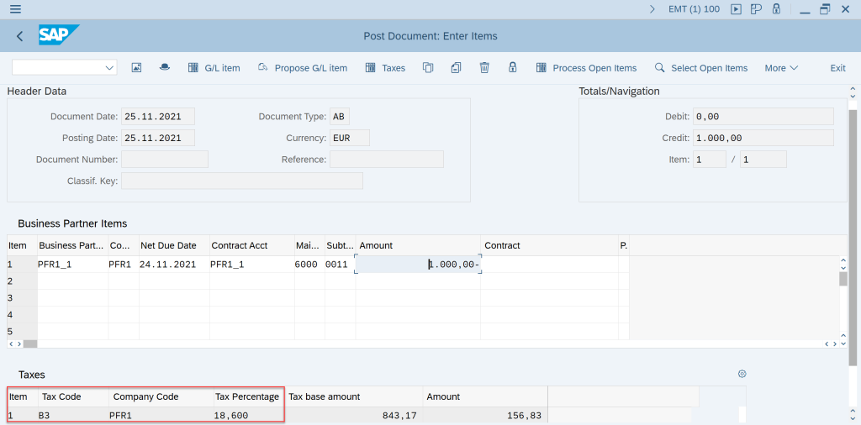Click subtransaction cell 0011
The image size is (861, 425).
(x=340, y=265)
